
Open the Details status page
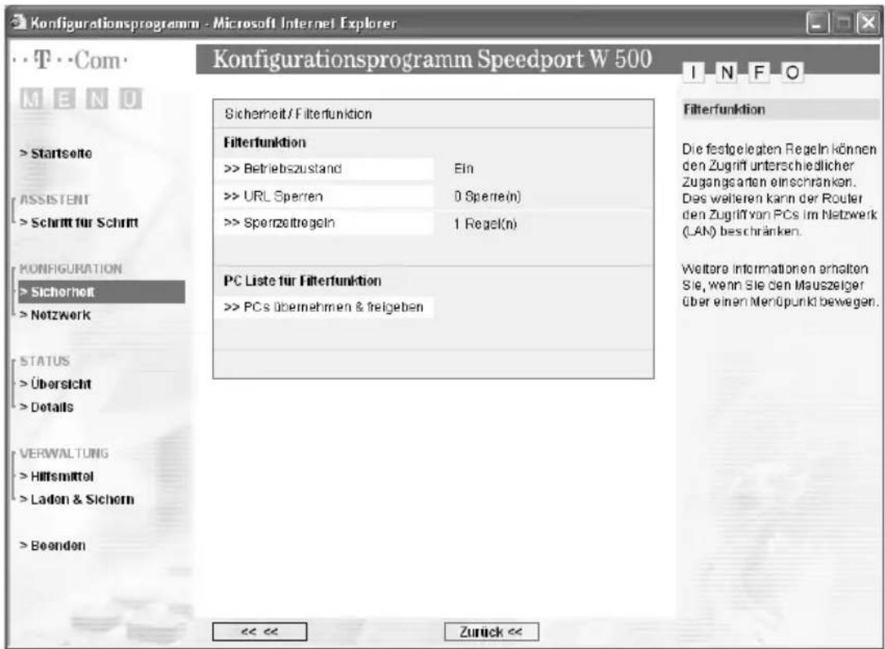tap(47, 407)
